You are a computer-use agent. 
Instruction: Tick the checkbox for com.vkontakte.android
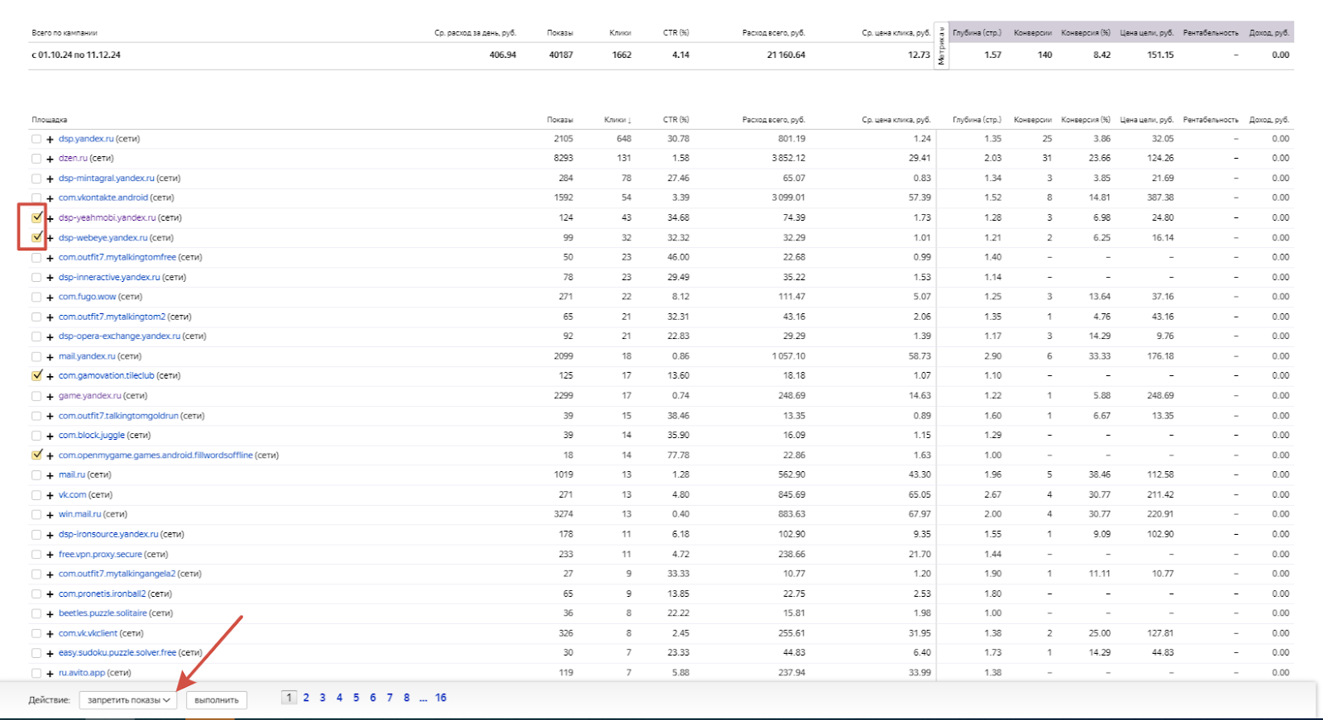coord(36,198)
